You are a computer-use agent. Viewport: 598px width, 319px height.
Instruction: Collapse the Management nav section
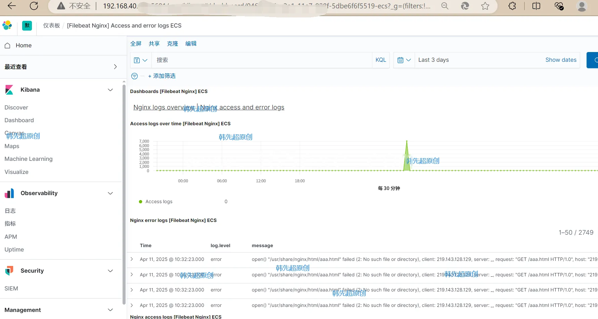tap(110, 310)
